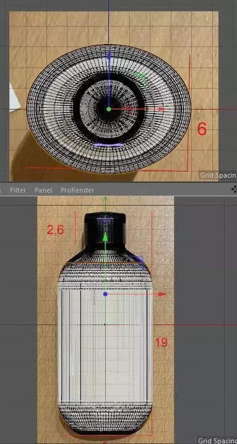Image resolution: width=237 pixels, height=444 pixels.
Task: Grab the green Y-axis arrow in front view
Action: [105, 237]
